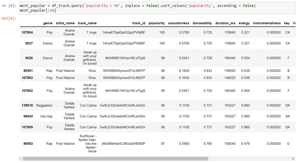This screenshot has width=299, height=163.
Task: Click acousticness 0.0421 in row 107802
Action: (x=184, y=91)
